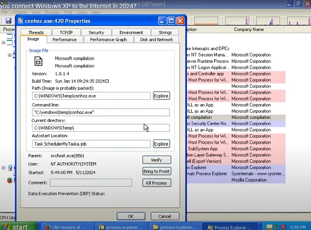The image size is (311, 230).
Task: Collapse the tree node near the bottom process
Action: coord(3,168)
